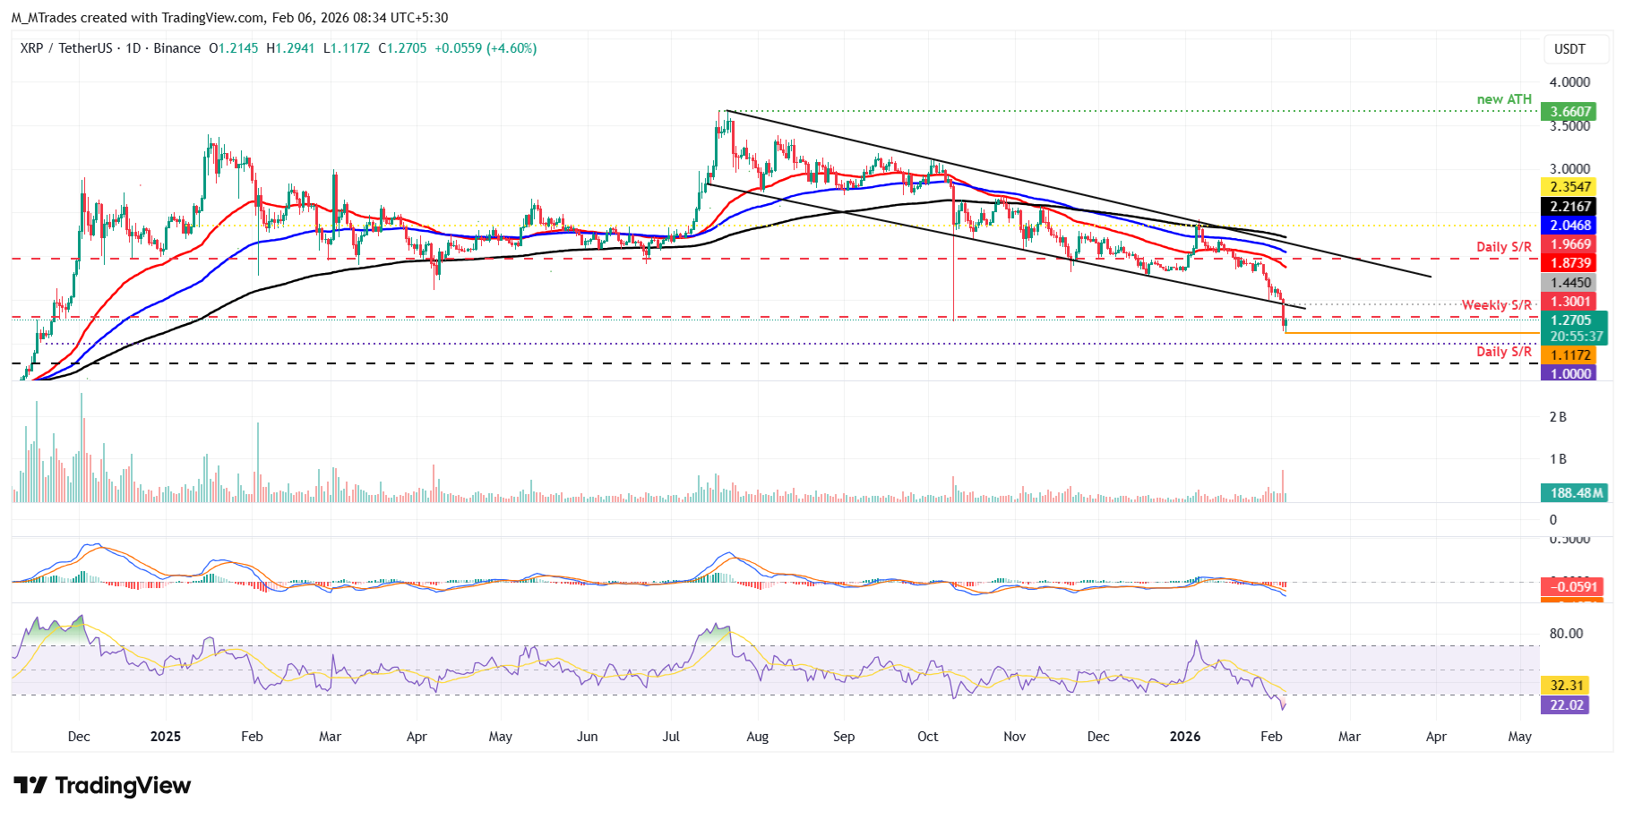The width and height of the screenshot is (1625, 819).
Task: Select the Weekly S/R annotation text
Action: click(x=1496, y=305)
